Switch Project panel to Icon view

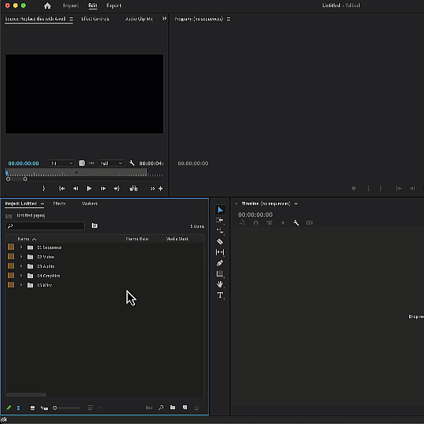[x=32, y=408]
